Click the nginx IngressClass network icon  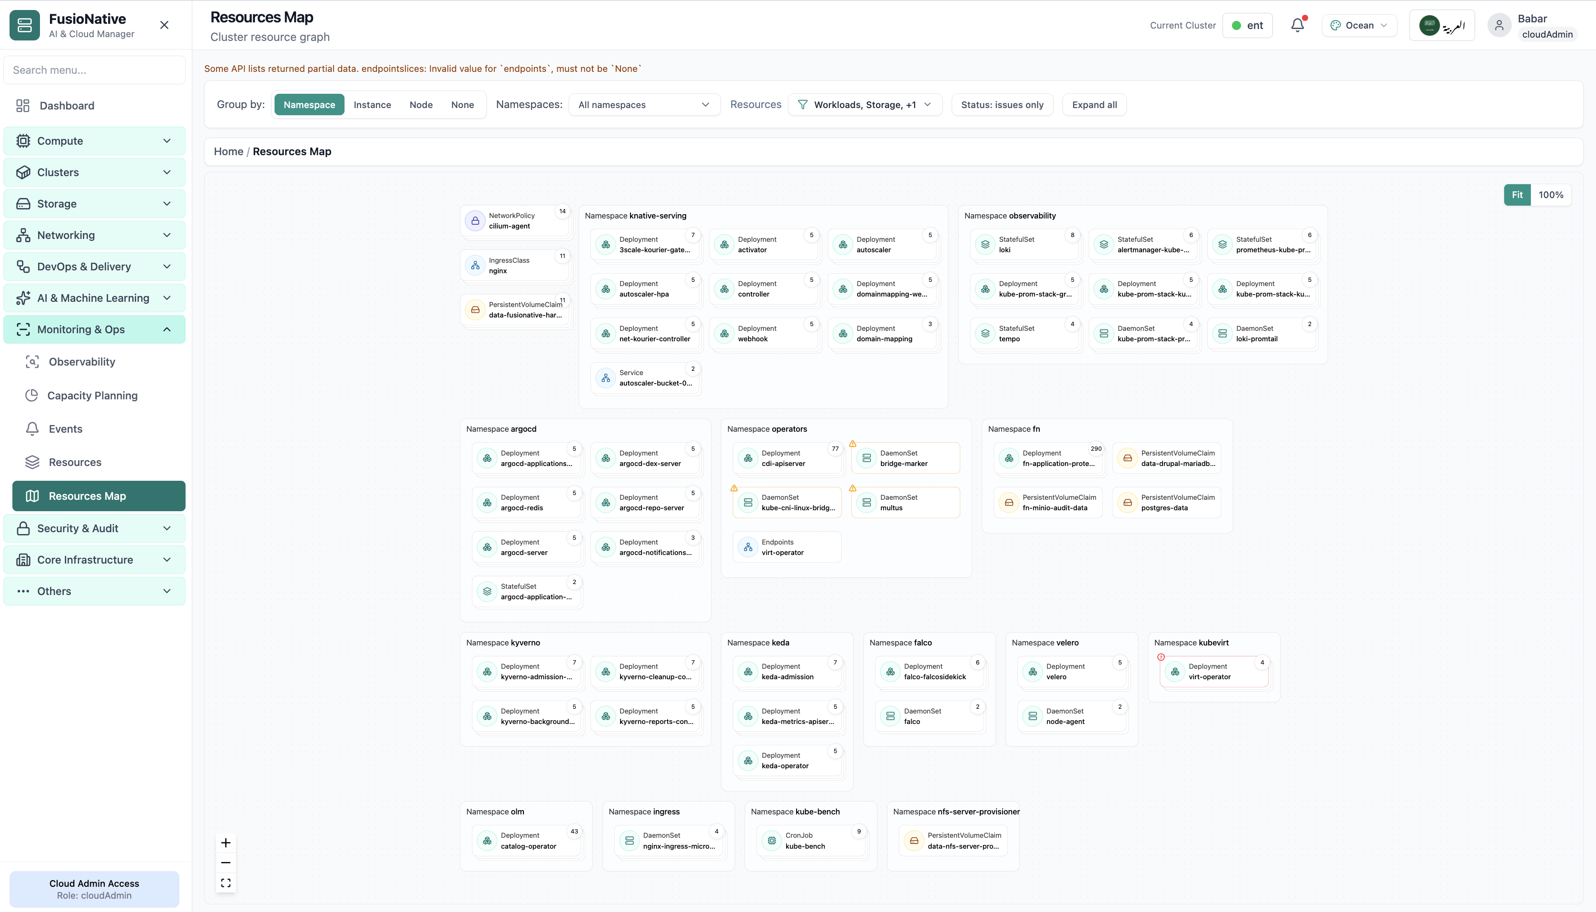click(475, 266)
